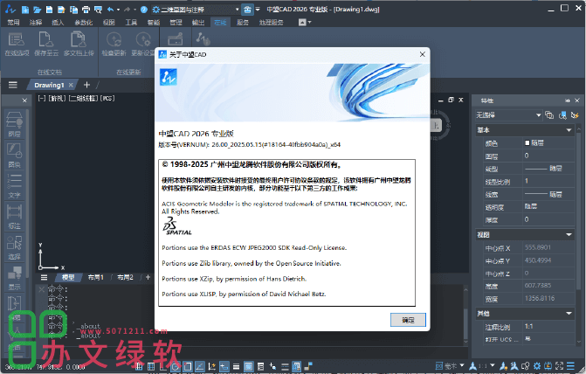Click the 颜色 随层 color swatch value
586x374 pixels.
point(548,142)
